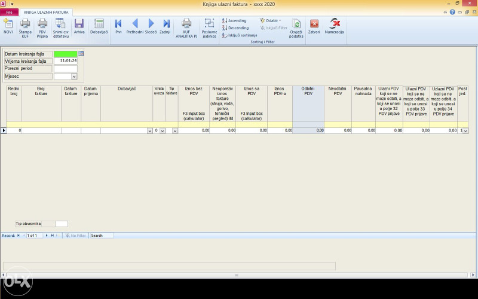Viewport: 478px width, 299px height.
Task: Click the Iznos PDV-a value cell
Action: pos(280,130)
